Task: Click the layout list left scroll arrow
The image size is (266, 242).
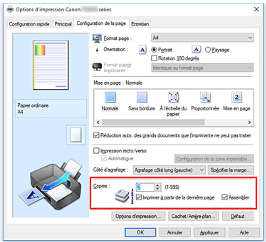Action: coord(98,122)
